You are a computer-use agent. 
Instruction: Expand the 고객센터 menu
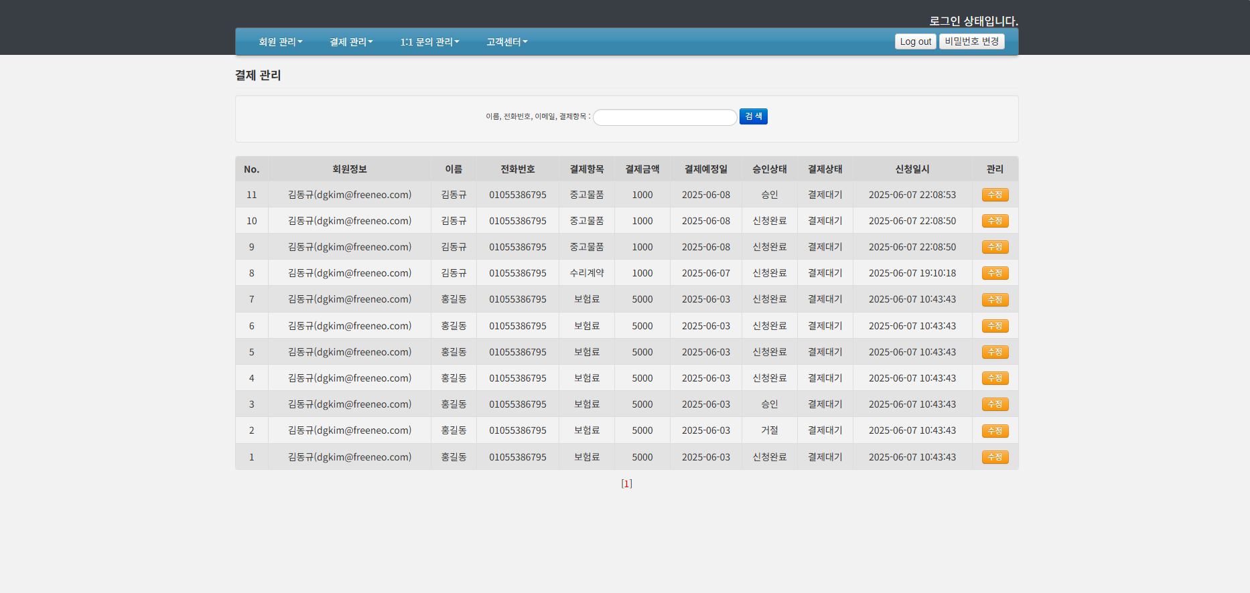coord(506,41)
